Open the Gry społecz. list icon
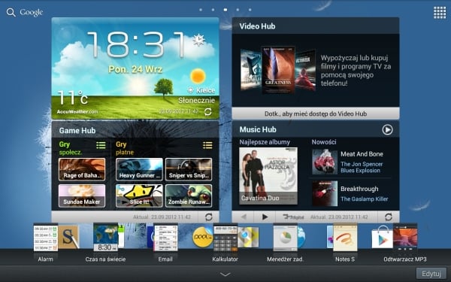 click(x=101, y=145)
